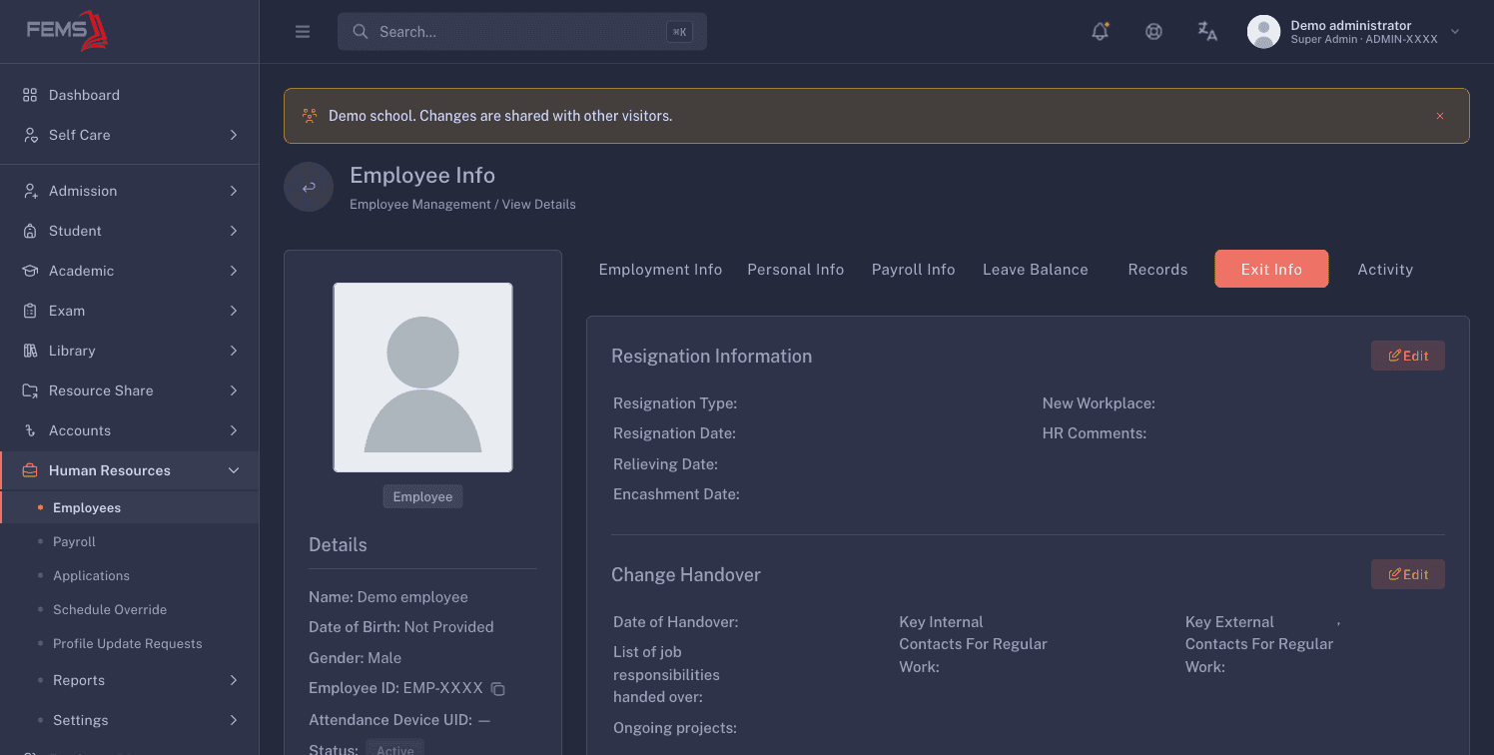Click the FEMS logo
Screen dimensions: 1494x755
pyautogui.click(x=67, y=31)
